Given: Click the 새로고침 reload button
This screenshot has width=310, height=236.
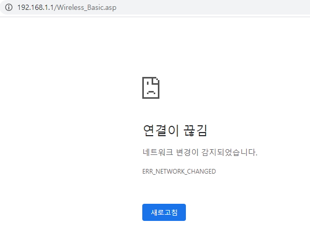Looking at the screenshot, I should click(x=164, y=212).
